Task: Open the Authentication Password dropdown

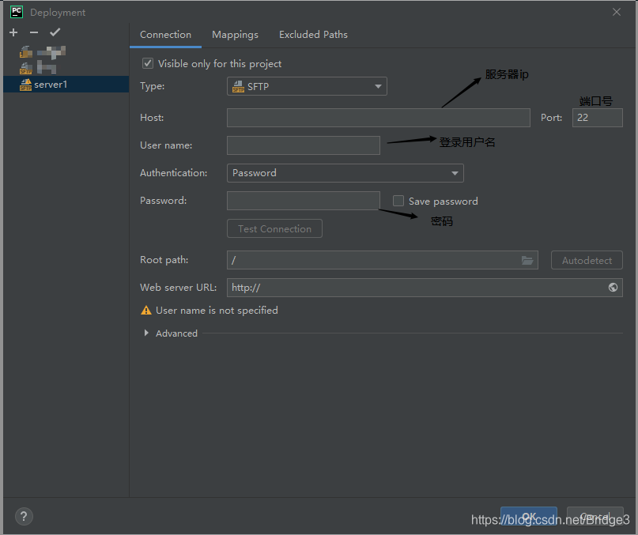Action: 345,173
